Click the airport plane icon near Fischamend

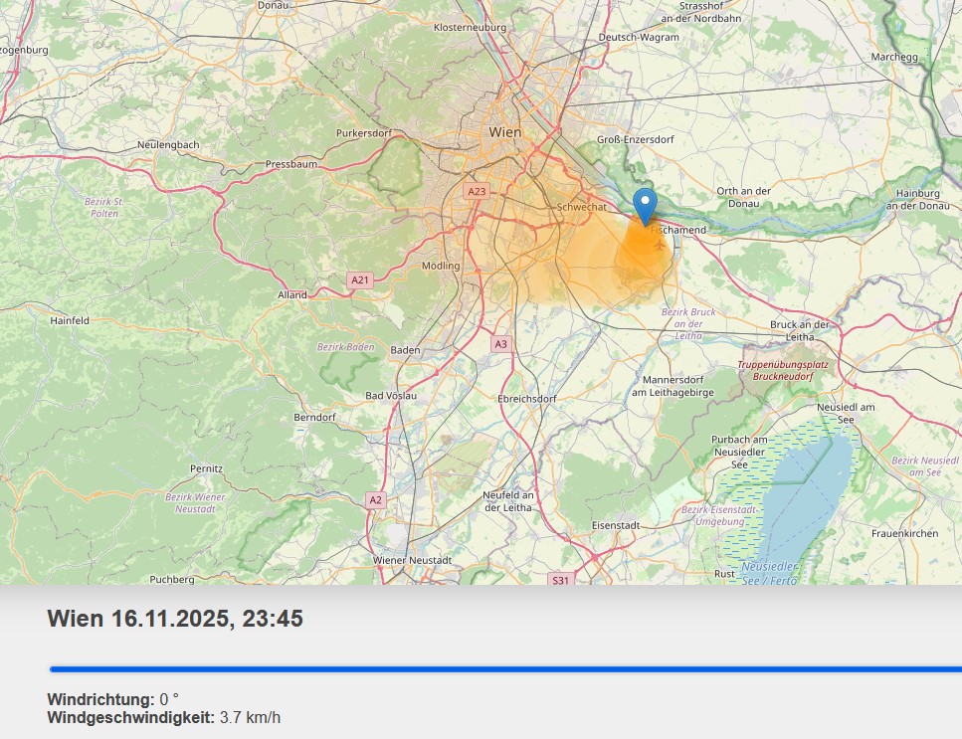coord(659,244)
